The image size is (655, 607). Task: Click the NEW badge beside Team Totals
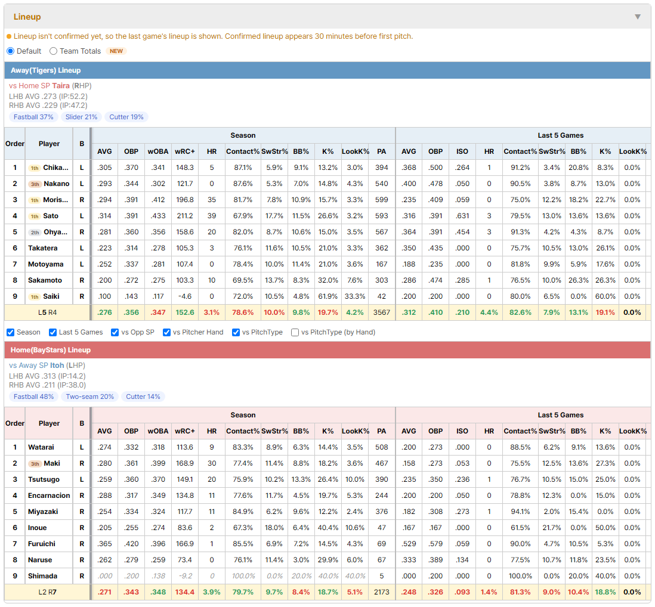[x=116, y=51]
